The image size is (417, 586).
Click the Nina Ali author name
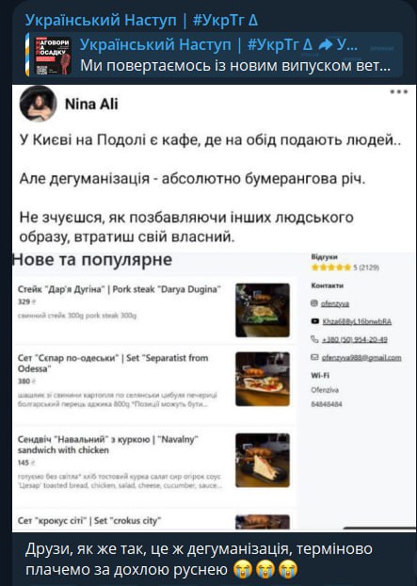click(x=91, y=105)
